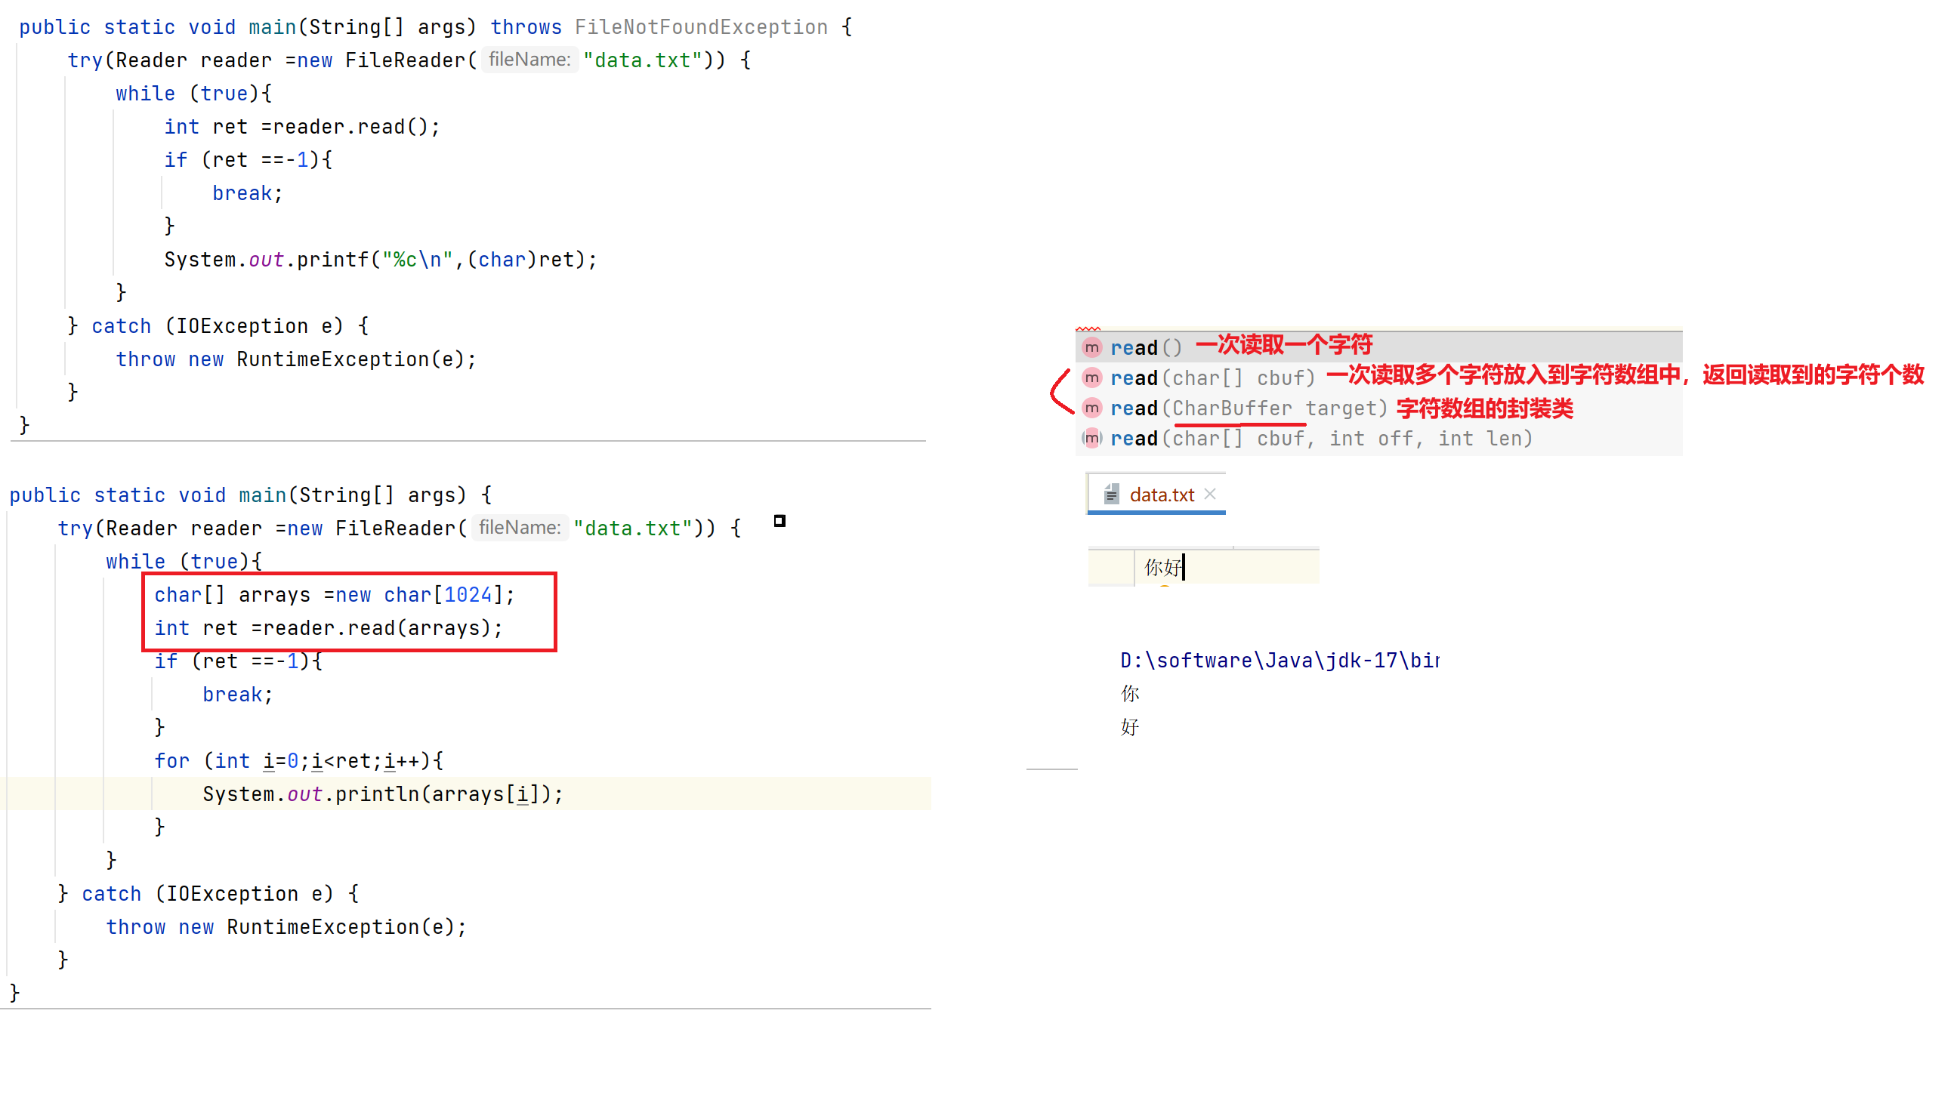The image size is (1954, 1097).
Task: Click FileNotFoundException in first method signature
Action: (x=701, y=27)
